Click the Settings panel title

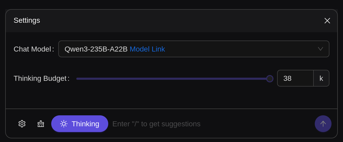[x=27, y=20]
